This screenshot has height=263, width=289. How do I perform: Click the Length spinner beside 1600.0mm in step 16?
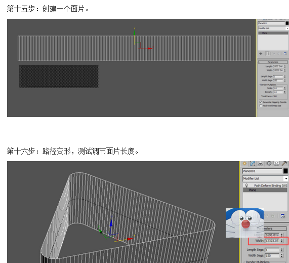[x=281, y=235]
